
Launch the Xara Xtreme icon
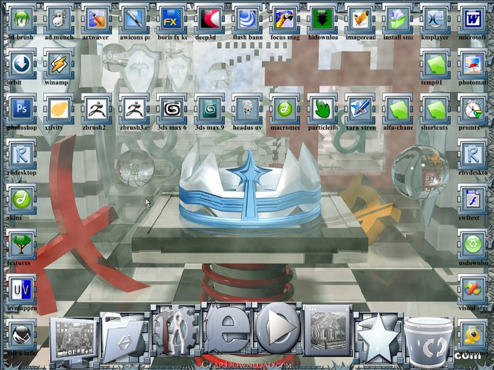360,109
